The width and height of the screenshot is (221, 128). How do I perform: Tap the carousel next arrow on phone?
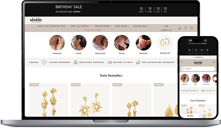point(215,79)
